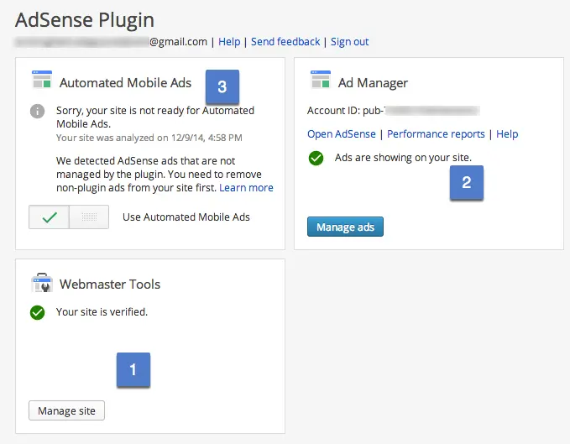This screenshot has height=444, width=570.
Task: Click 'Sorry, your site is not ready' message
Action: coord(155,118)
